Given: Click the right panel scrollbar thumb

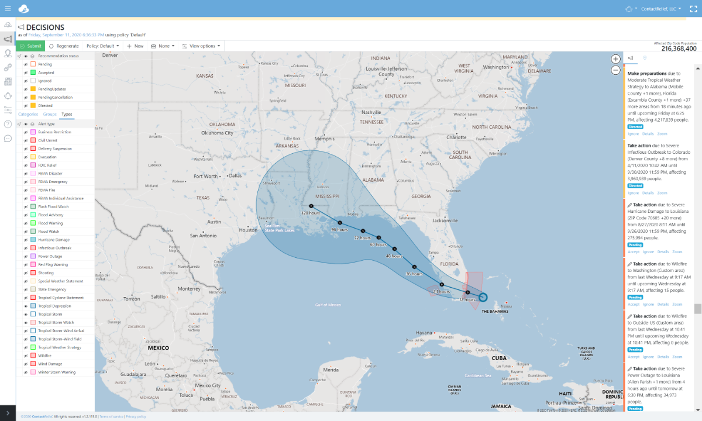Looking at the screenshot, I should click(x=697, y=309).
